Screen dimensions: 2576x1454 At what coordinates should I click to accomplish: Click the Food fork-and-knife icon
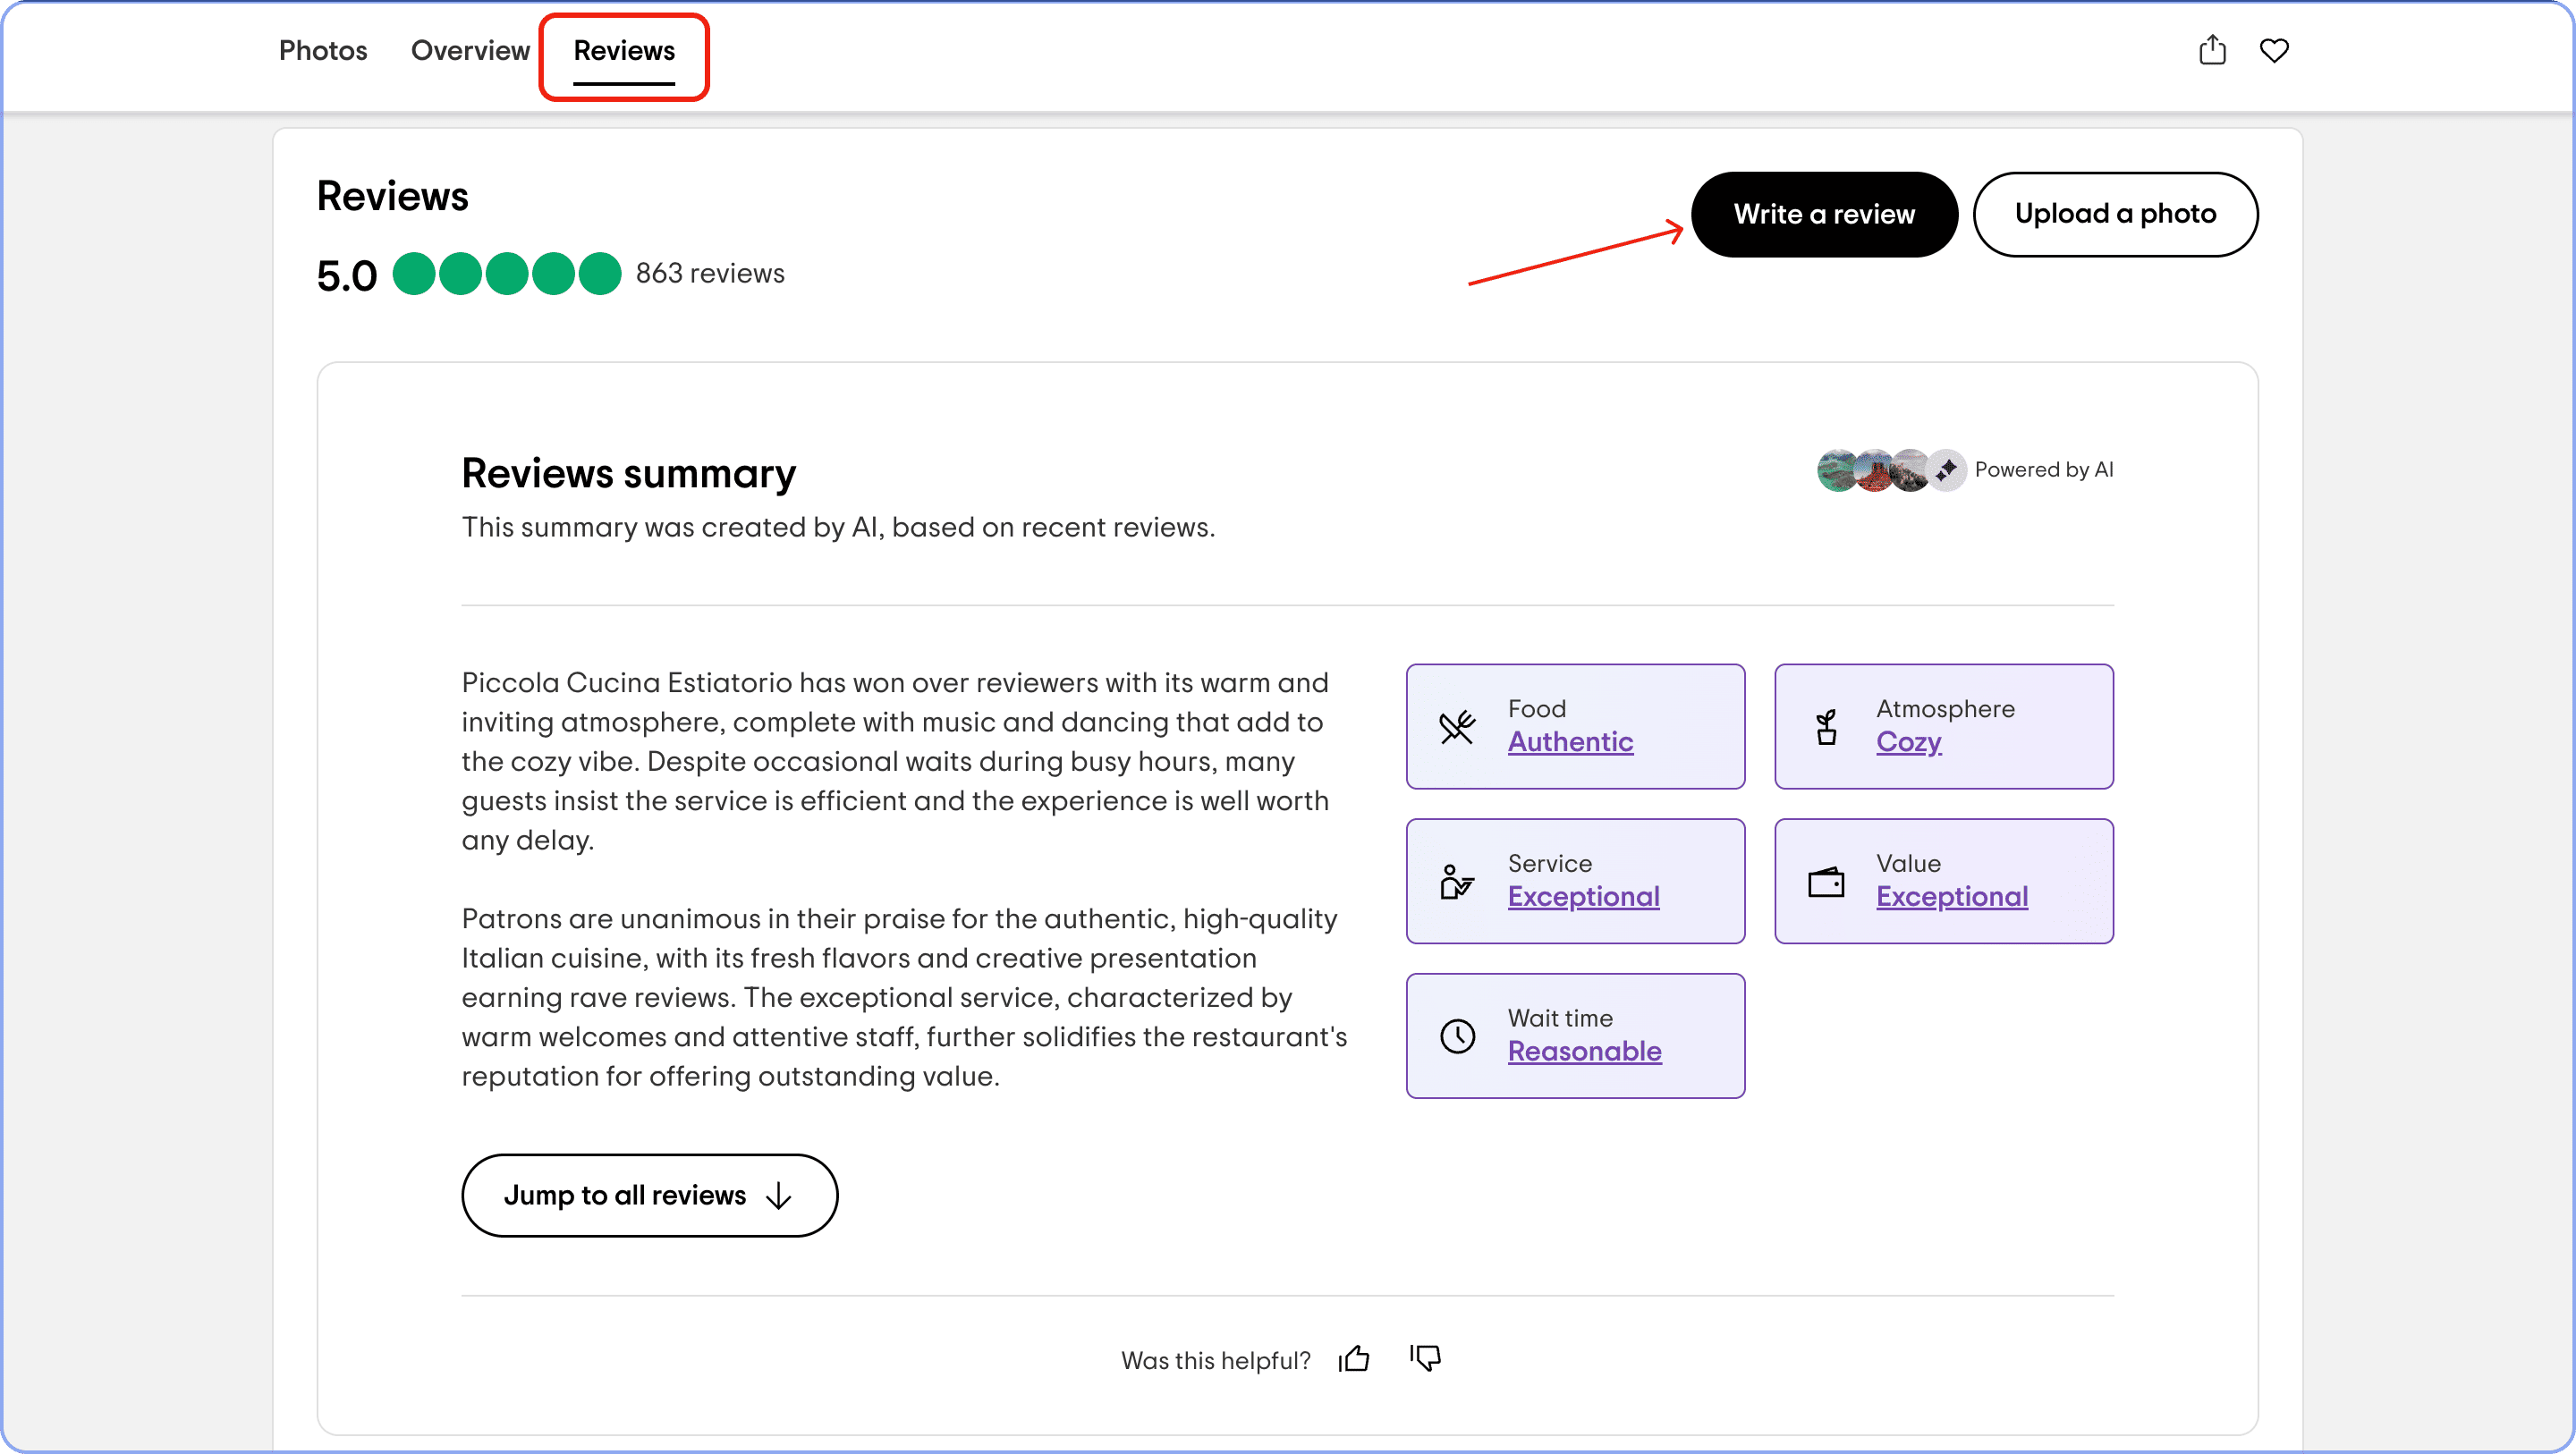[x=1457, y=727]
